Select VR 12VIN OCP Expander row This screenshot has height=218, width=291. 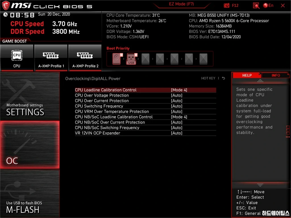click(145, 133)
